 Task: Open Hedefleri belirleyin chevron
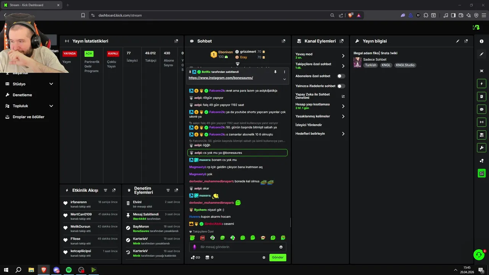[343, 134]
